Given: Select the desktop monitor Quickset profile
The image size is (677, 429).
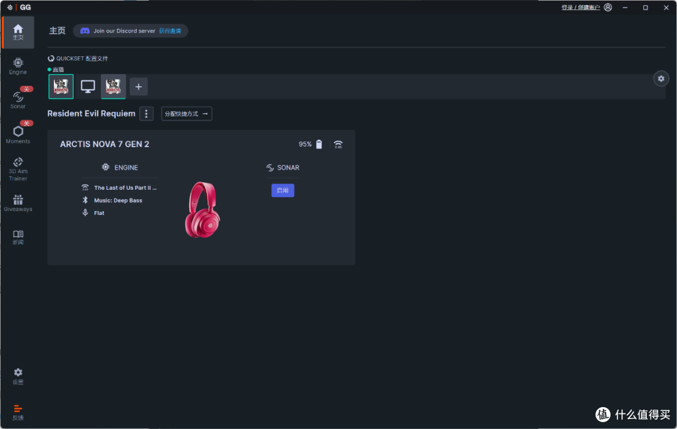Looking at the screenshot, I should point(88,86).
